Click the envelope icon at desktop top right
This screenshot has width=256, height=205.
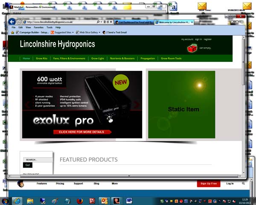[x=247, y=6]
